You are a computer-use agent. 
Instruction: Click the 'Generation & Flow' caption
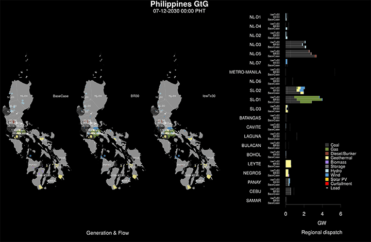(107, 233)
